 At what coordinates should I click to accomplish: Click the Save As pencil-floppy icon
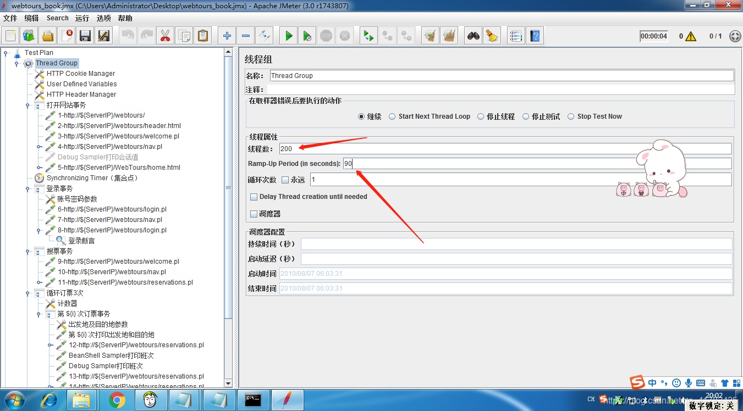point(104,36)
